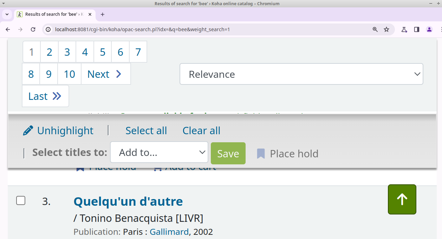Open a new browser tab
Image resolution: width=442 pixels, height=239 pixels.
103,14
